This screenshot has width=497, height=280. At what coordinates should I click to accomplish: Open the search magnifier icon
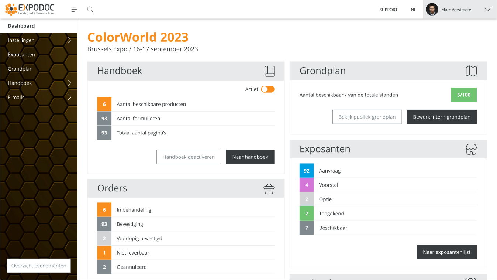(90, 9)
